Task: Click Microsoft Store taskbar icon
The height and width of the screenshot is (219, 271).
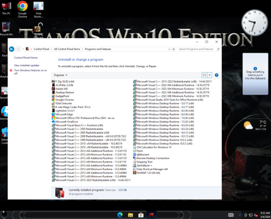Action: pyautogui.click(x=141, y=215)
